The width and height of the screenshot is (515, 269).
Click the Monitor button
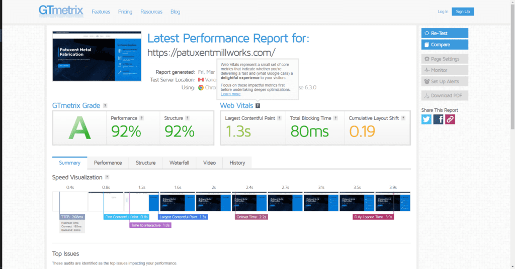click(445, 70)
